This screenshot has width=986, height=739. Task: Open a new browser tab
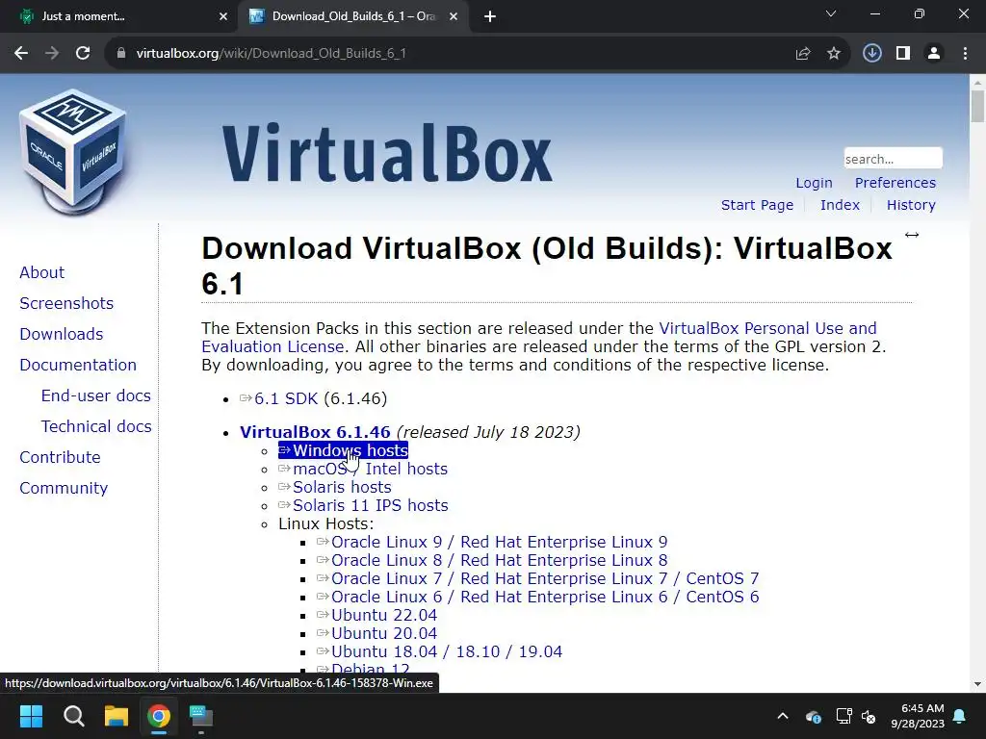[490, 16]
